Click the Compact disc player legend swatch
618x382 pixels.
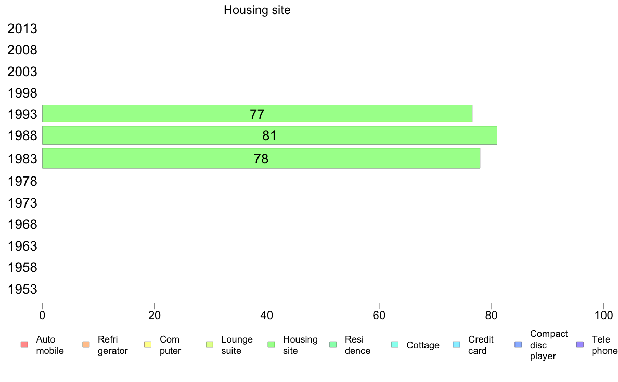coord(518,345)
